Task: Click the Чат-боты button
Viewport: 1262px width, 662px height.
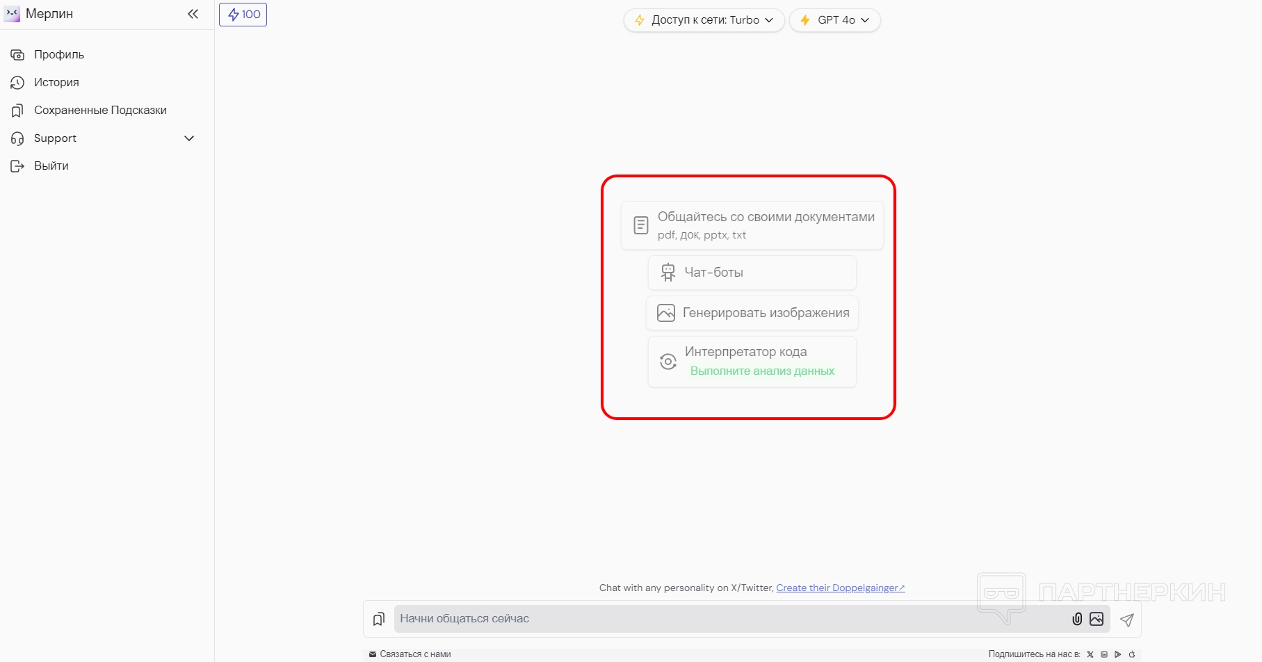Action: [752, 273]
